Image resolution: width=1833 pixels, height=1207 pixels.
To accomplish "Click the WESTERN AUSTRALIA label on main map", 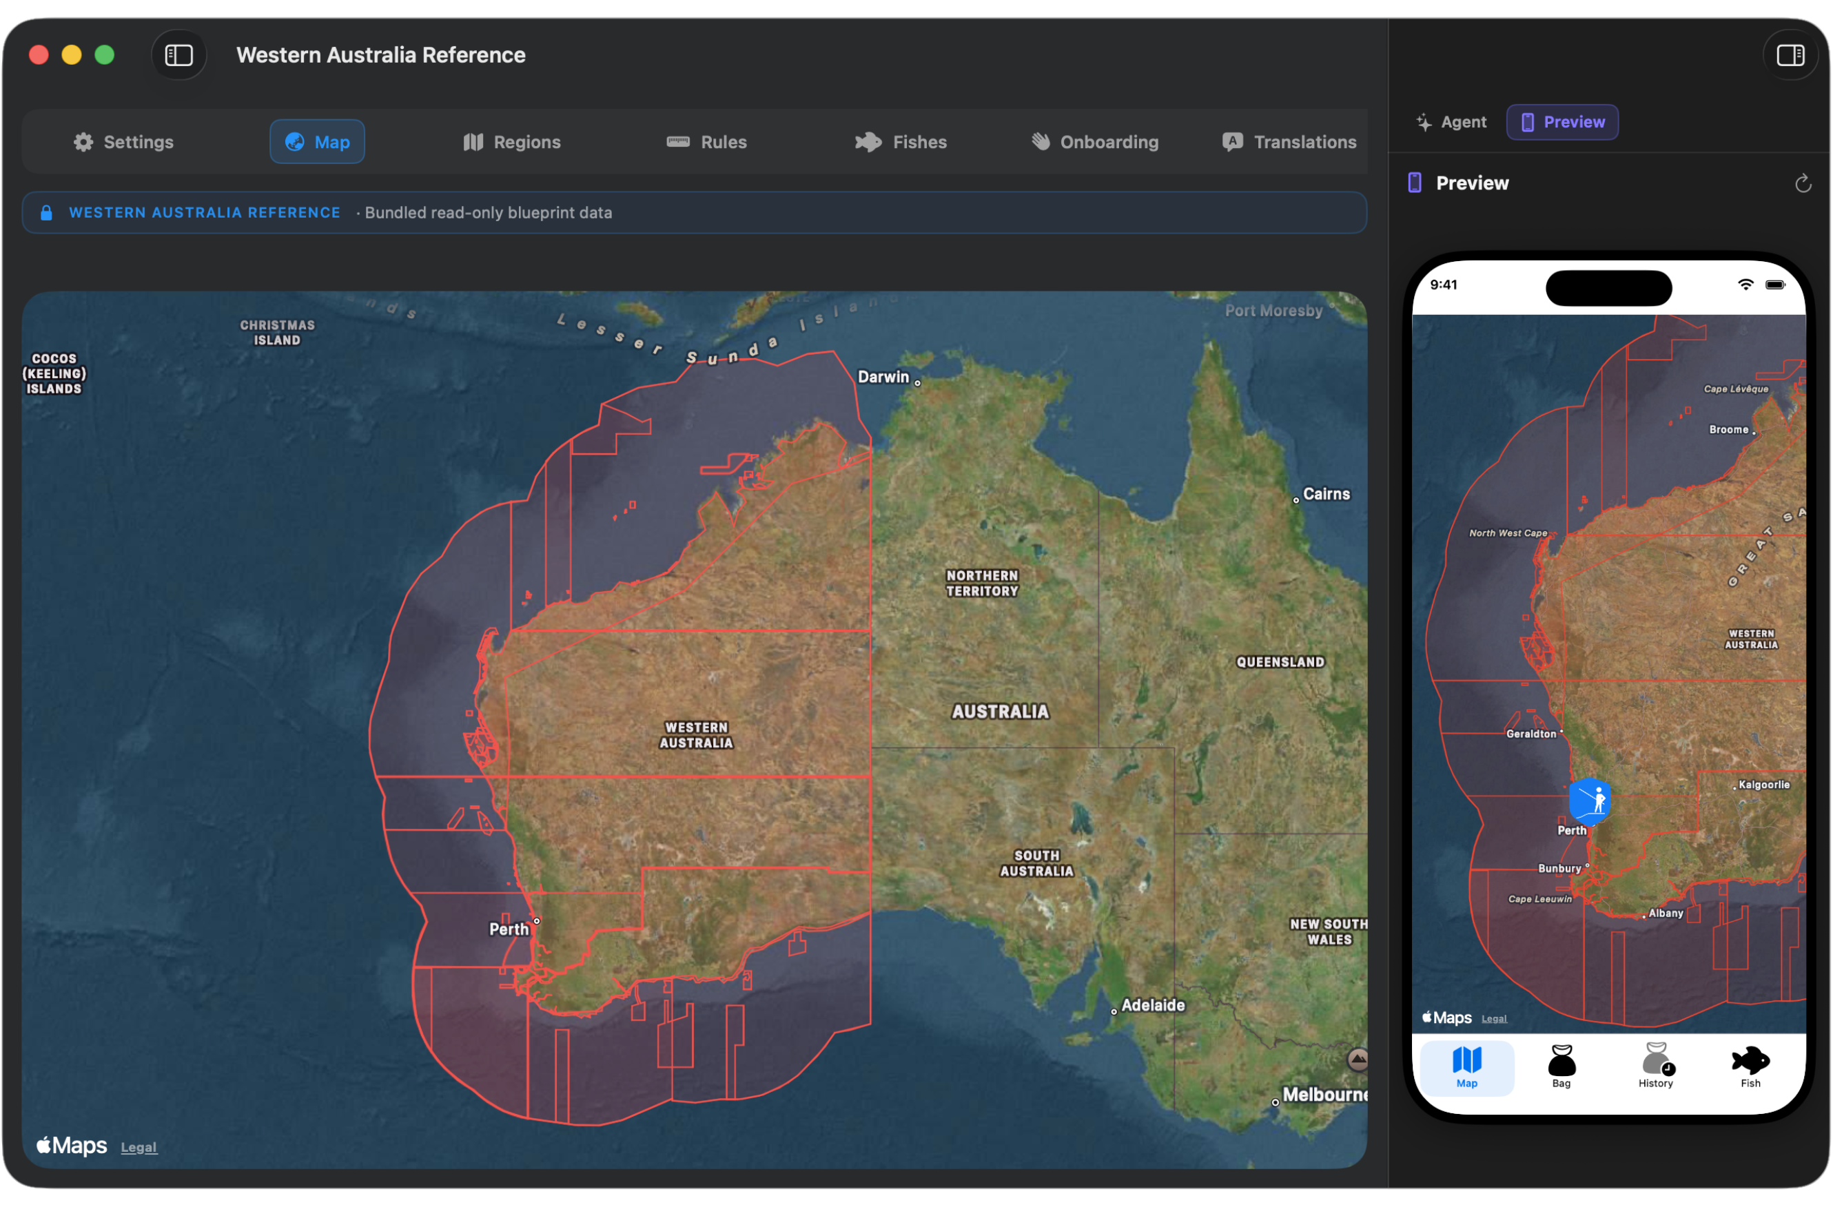I will 696,735.
